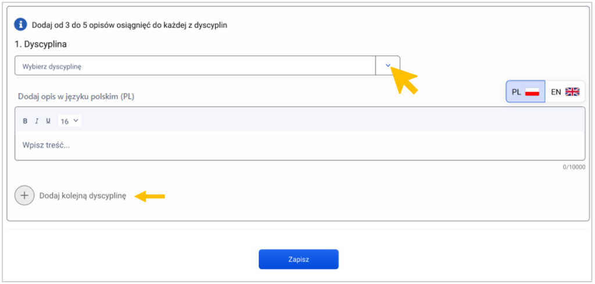Open the font size 16 dropdown
This screenshot has height=284, width=595.
70,121
